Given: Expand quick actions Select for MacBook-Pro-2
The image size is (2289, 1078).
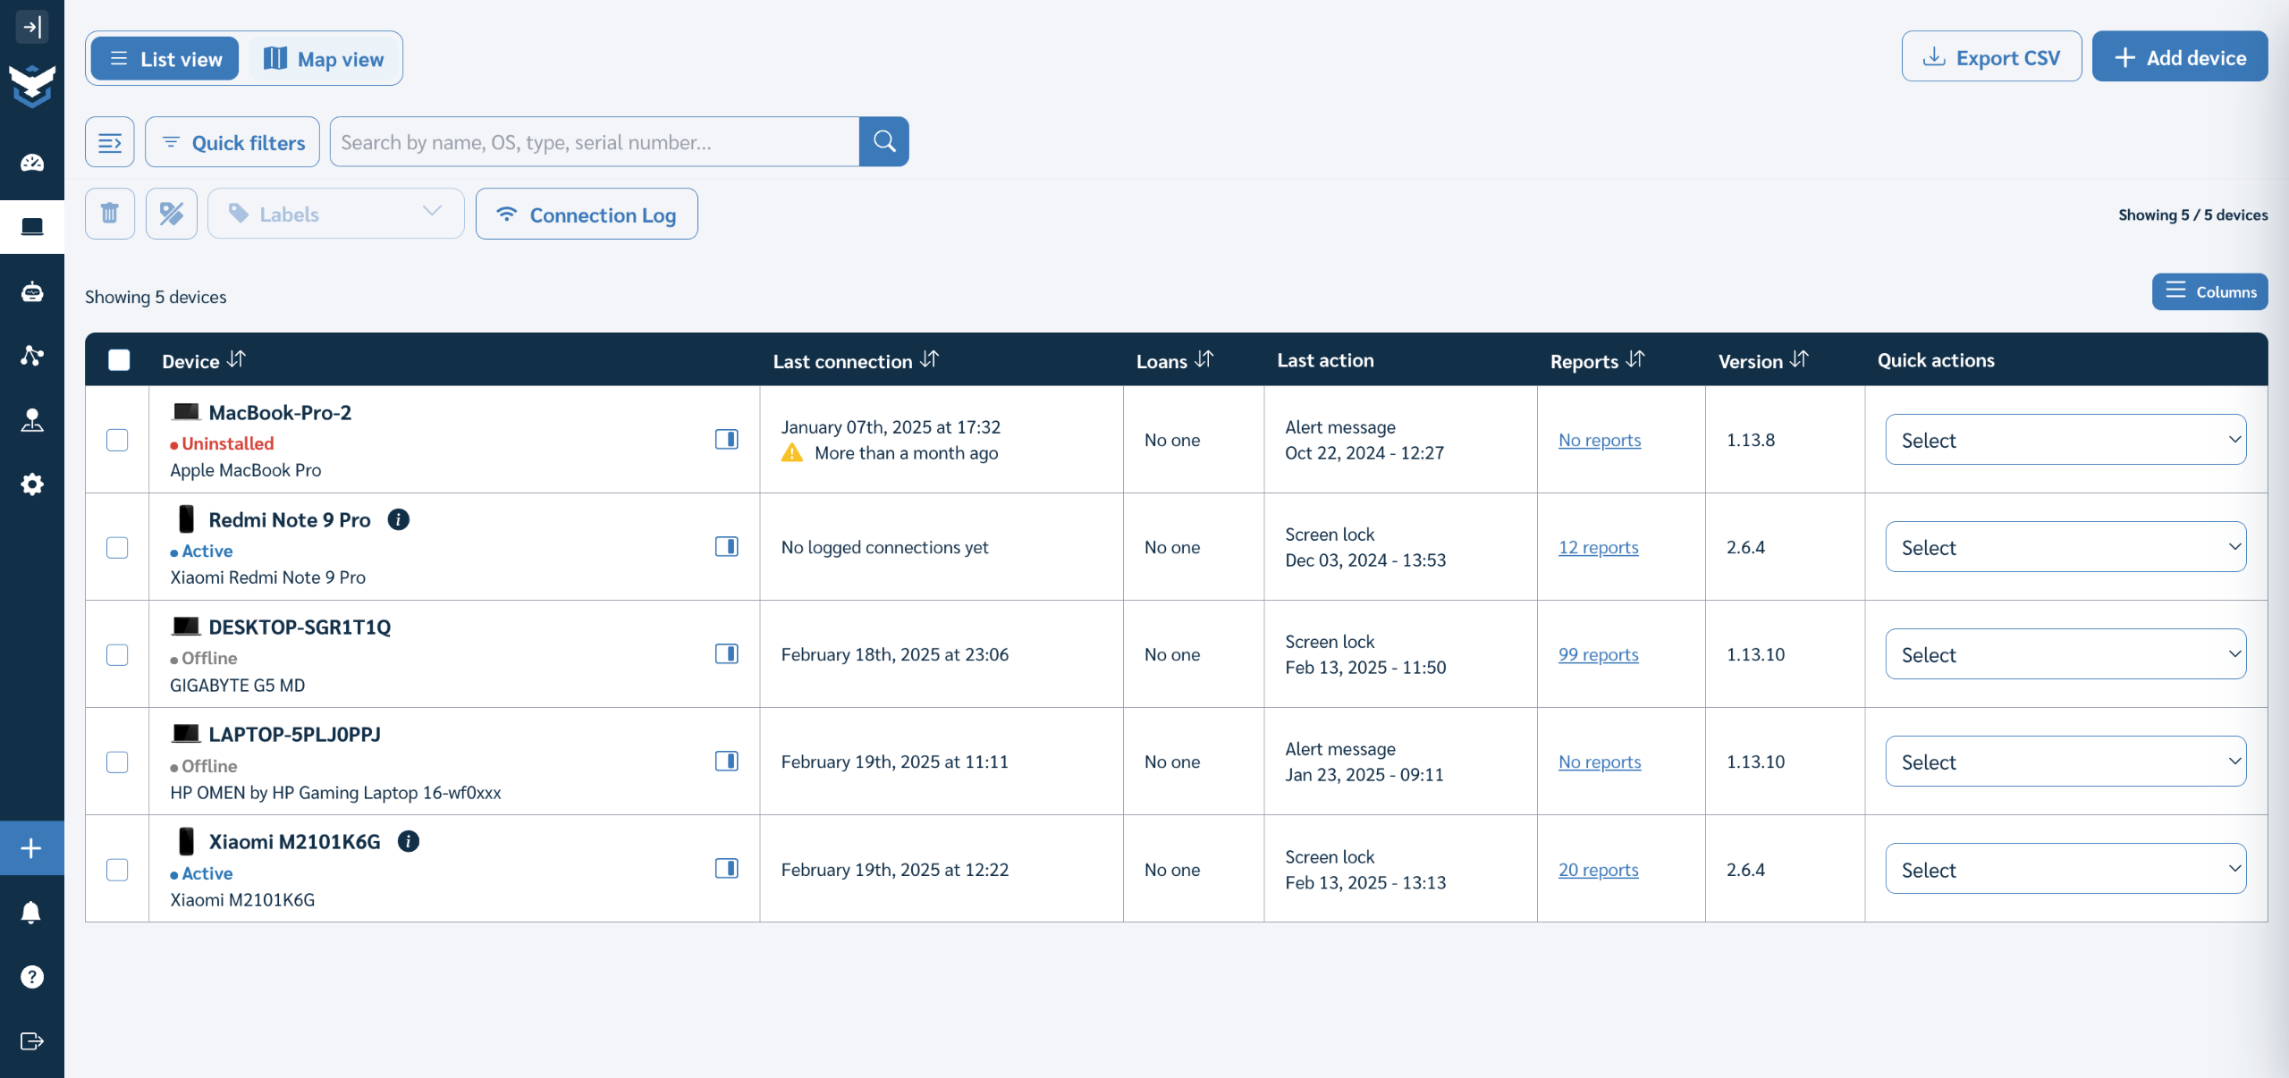Looking at the screenshot, I should point(2065,440).
